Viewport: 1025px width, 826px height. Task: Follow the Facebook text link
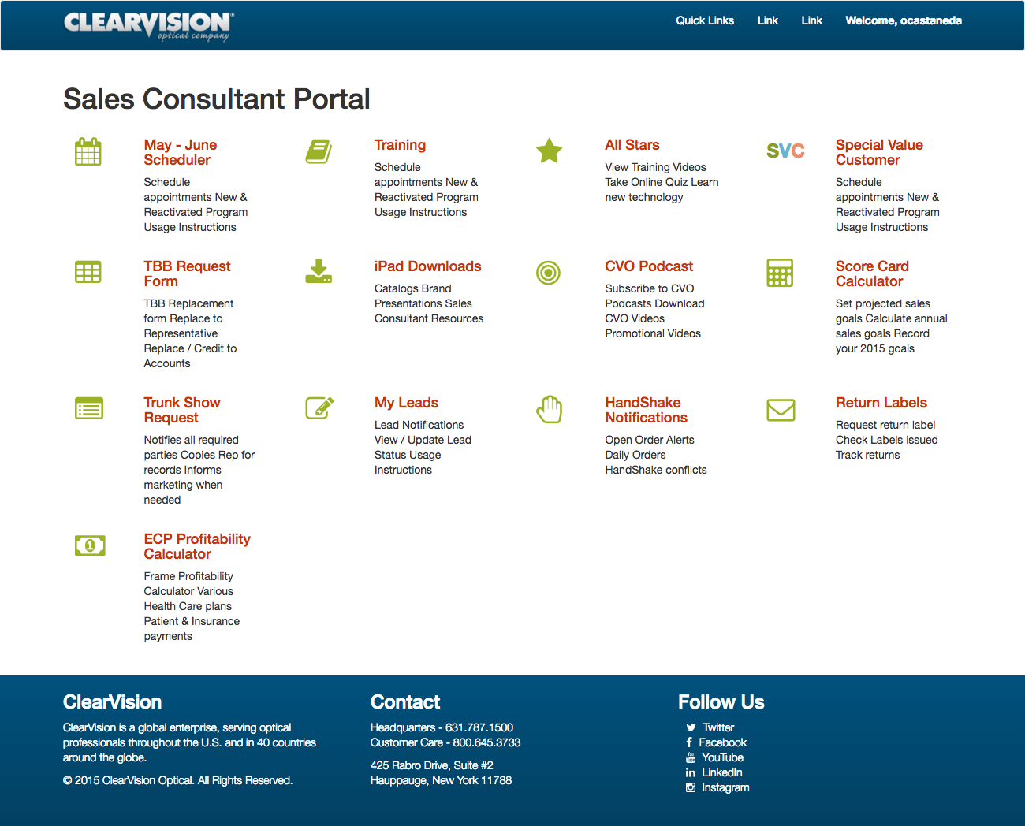point(723,742)
